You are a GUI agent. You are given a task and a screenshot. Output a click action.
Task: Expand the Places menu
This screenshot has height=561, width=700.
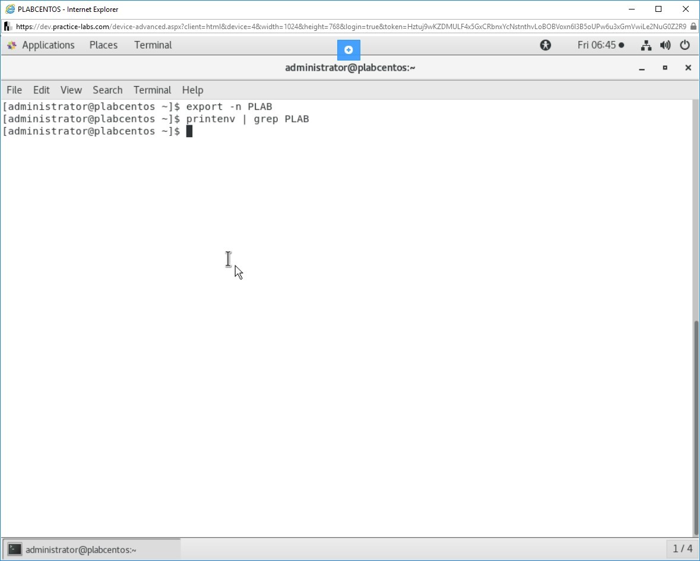[103, 45]
